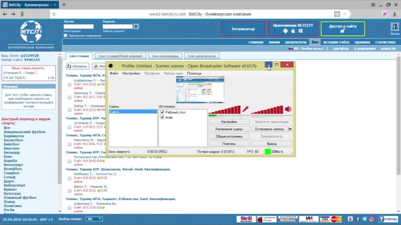Click the Настройки button in OBS
This screenshot has height=225, width=401.
[229, 122]
